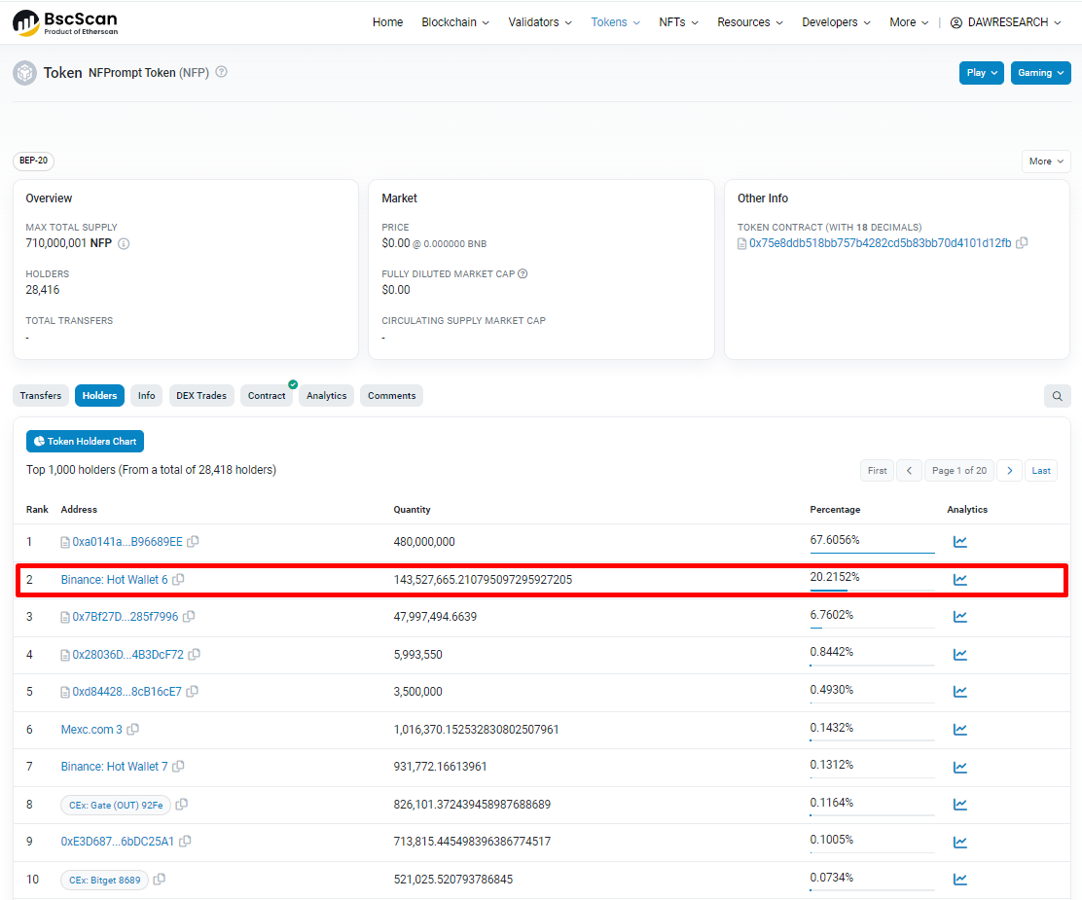Expand the Validators menu

540,22
